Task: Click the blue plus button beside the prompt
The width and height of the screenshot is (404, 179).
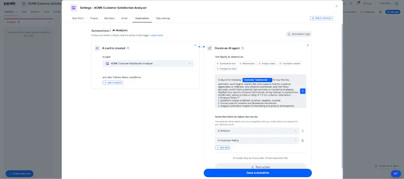Action: click(303, 91)
